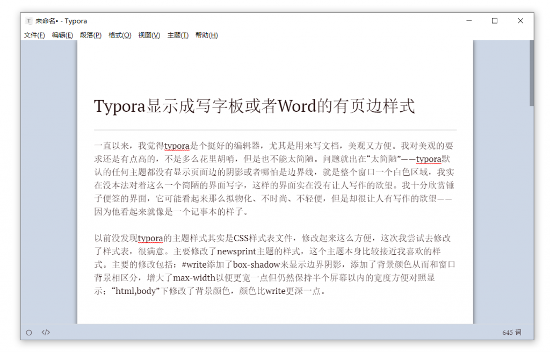Open the 主题(T) menu
Viewport: 550px width, 352px height.
[178, 35]
